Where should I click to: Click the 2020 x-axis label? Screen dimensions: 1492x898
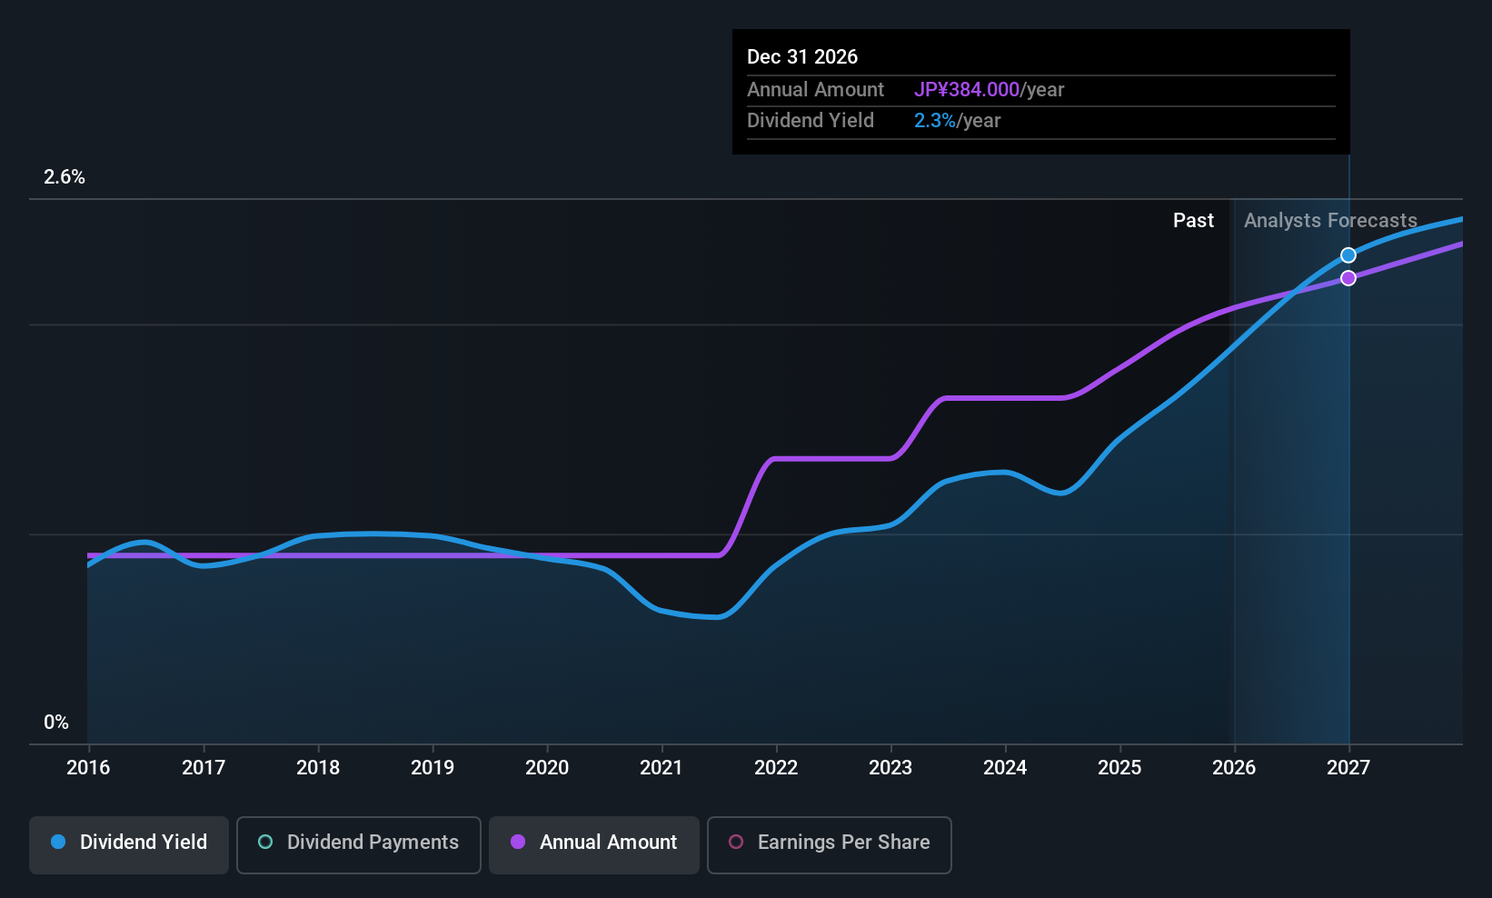547,768
